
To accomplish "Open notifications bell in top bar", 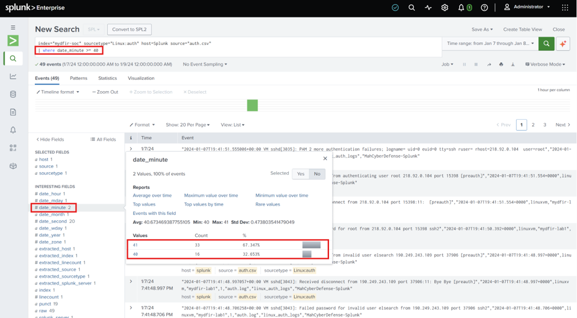I will pos(461,7).
